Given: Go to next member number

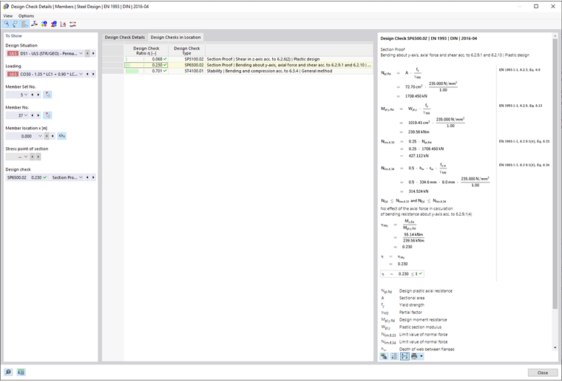Looking at the screenshot, I should [x=38, y=115].
